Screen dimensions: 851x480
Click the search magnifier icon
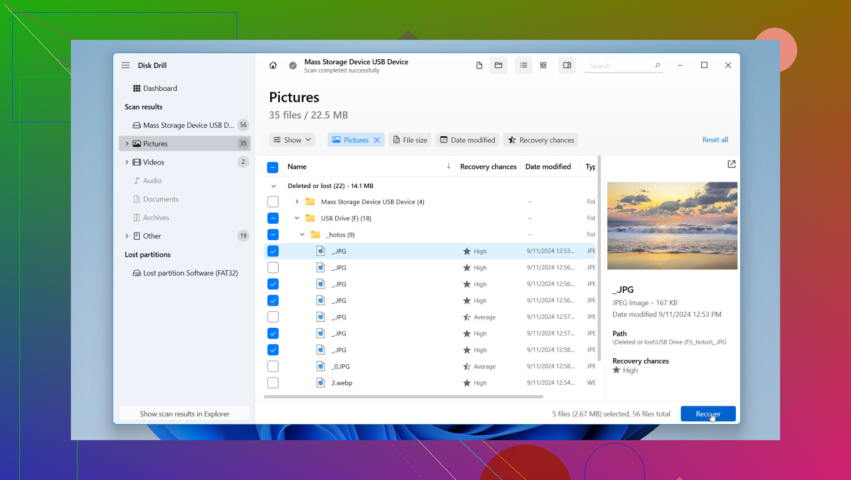click(x=658, y=65)
